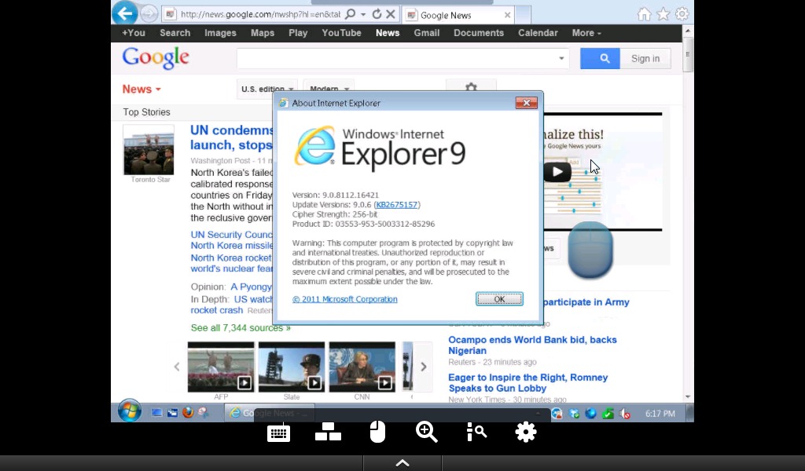The height and width of the screenshot is (471, 805).
Task: Select the Google News taskbar button
Action: point(270,413)
